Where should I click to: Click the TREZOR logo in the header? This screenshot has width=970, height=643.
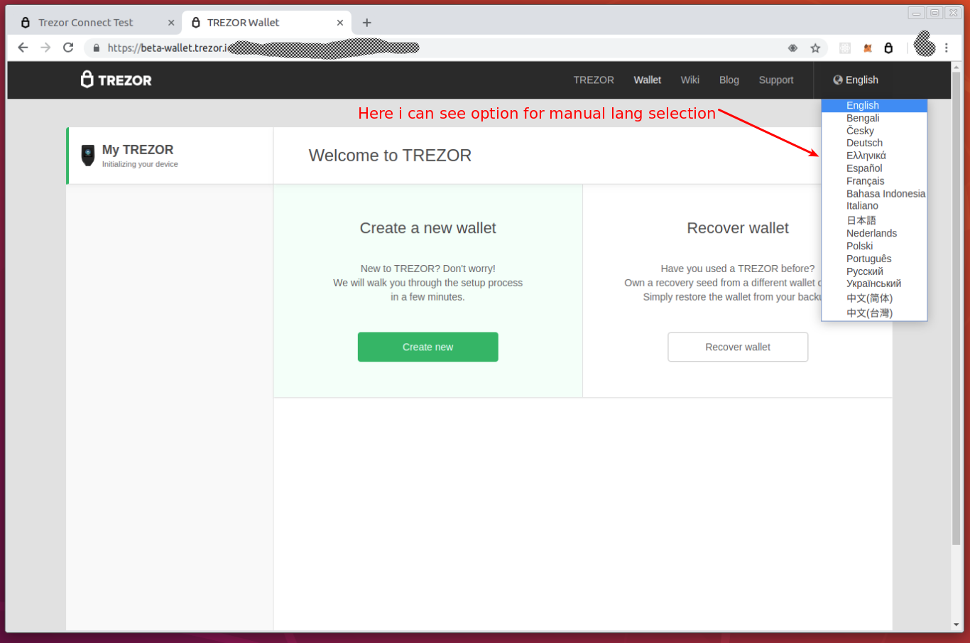[x=116, y=80]
